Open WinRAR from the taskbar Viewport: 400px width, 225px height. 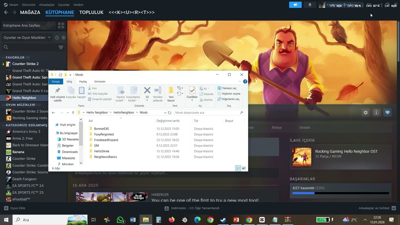(288, 220)
